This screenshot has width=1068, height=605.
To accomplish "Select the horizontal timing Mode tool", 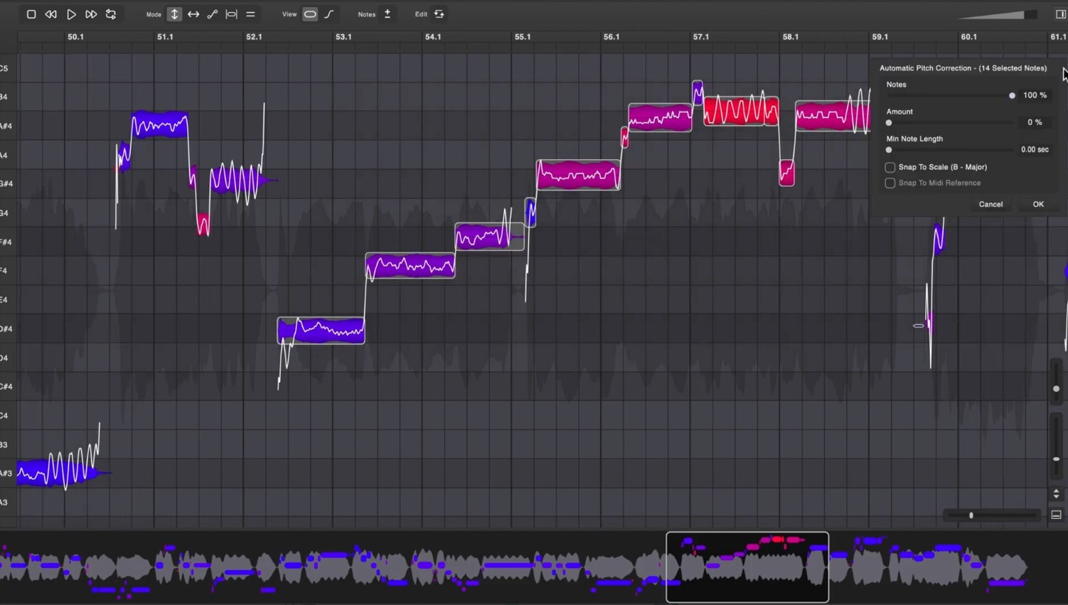I will 193,14.
